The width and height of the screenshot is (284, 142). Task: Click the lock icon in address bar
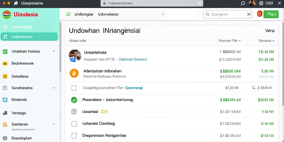pos(104,3)
